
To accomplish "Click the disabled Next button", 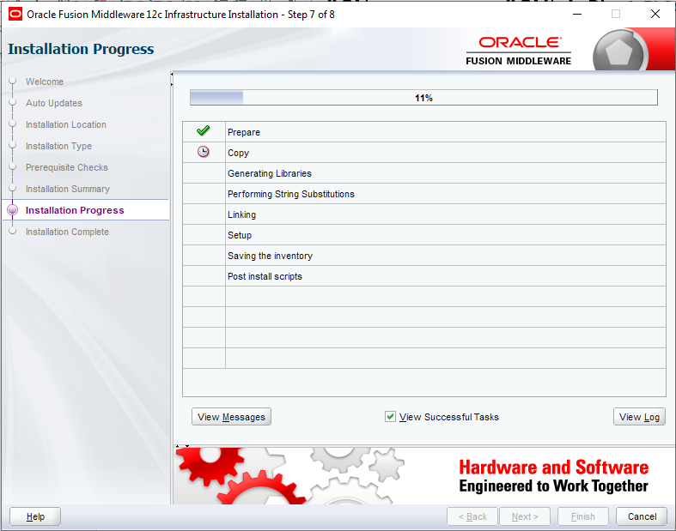I will click(525, 516).
